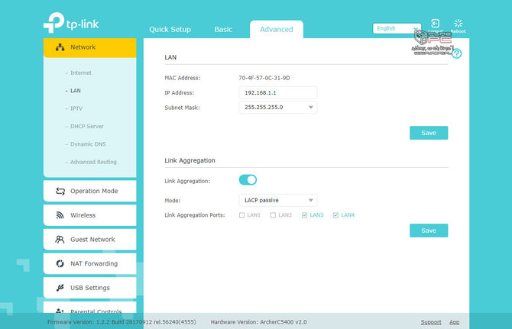The width and height of the screenshot is (512, 329).
Task: Turn off the Link Aggregation switch
Action: coord(248,180)
